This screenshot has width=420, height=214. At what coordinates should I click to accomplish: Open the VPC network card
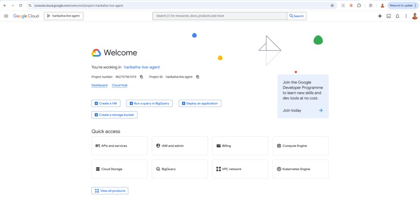(x=240, y=169)
